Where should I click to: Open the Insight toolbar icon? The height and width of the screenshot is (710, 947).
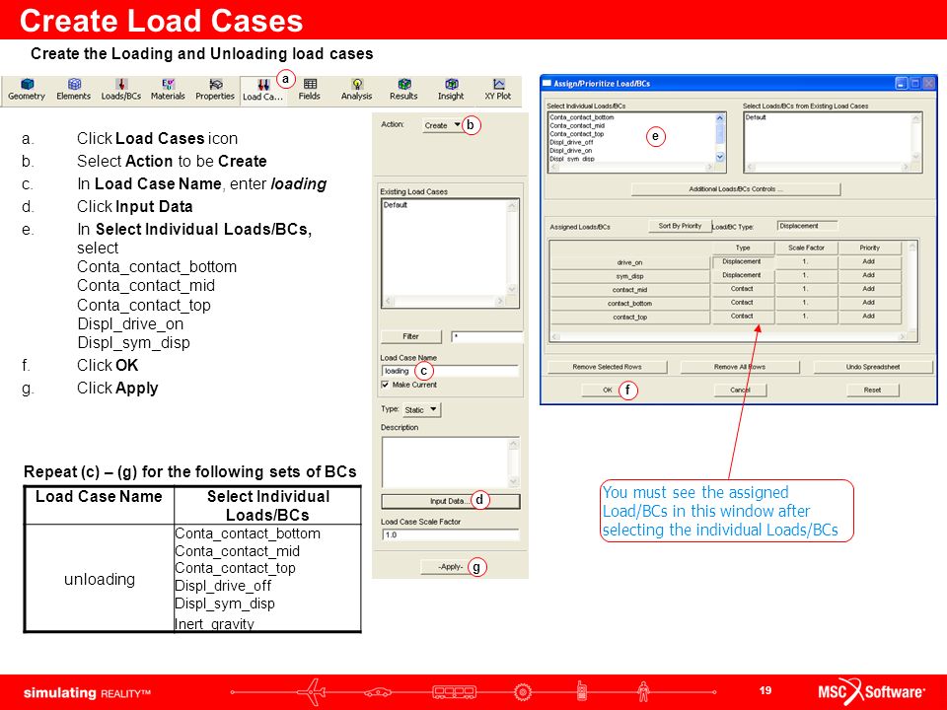[x=451, y=90]
